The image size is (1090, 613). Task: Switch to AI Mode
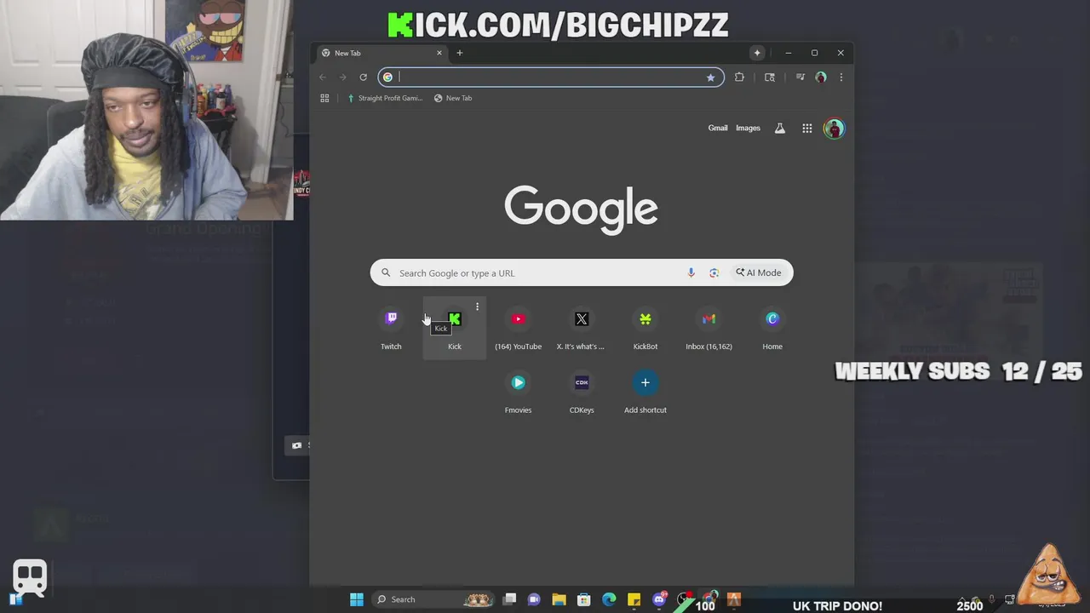pyautogui.click(x=758, y=272)
